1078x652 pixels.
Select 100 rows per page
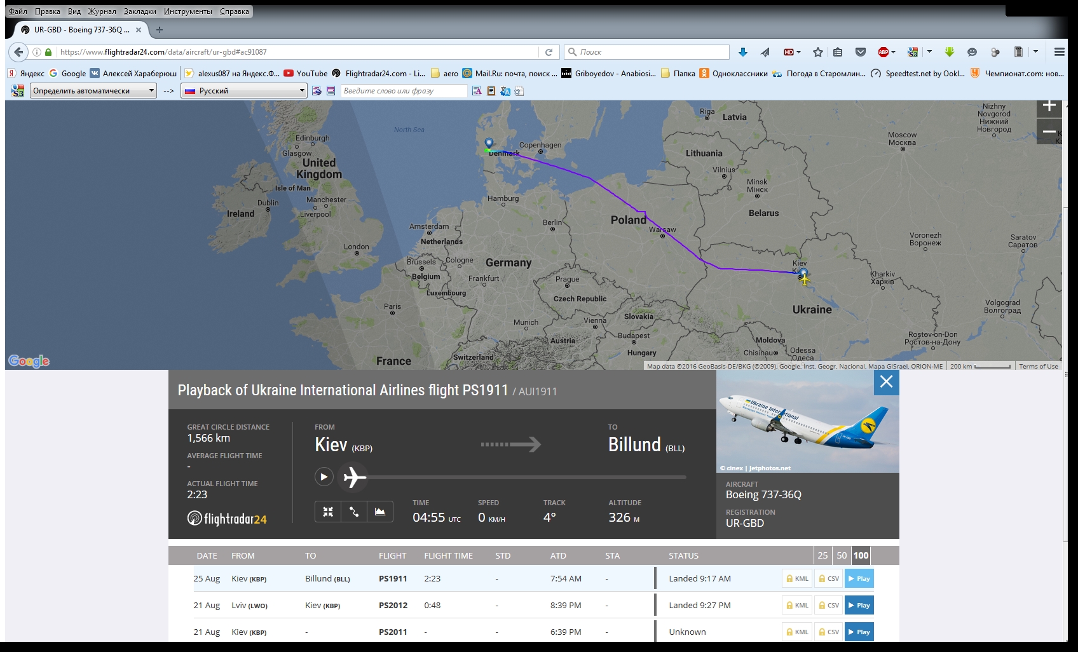[861, 555]
